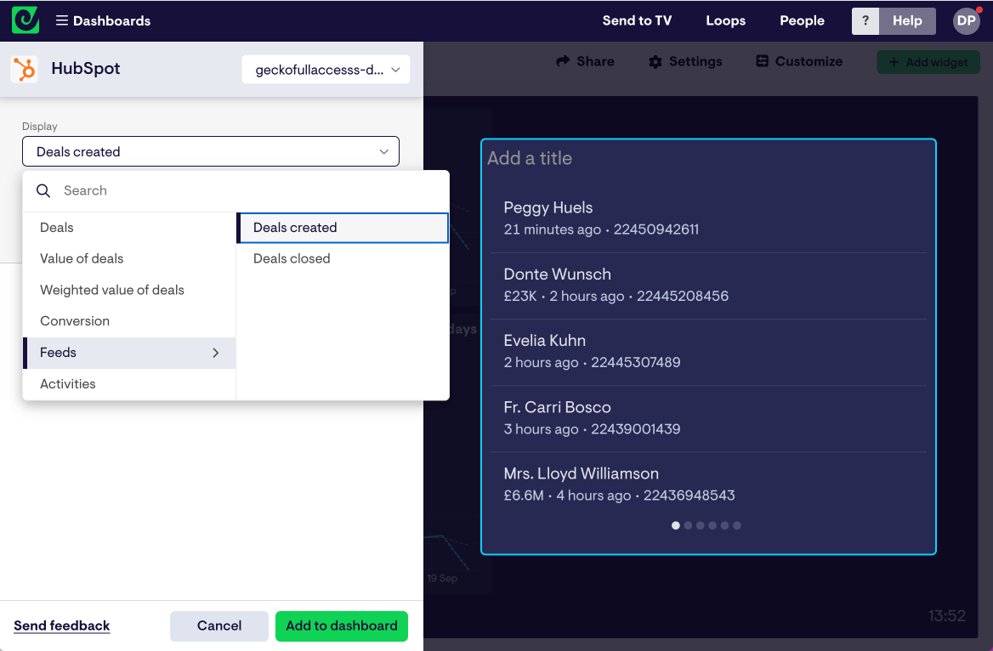Screen dimensions: 993x651
Task: Select Value of deals option
Action: click(129, 258)
